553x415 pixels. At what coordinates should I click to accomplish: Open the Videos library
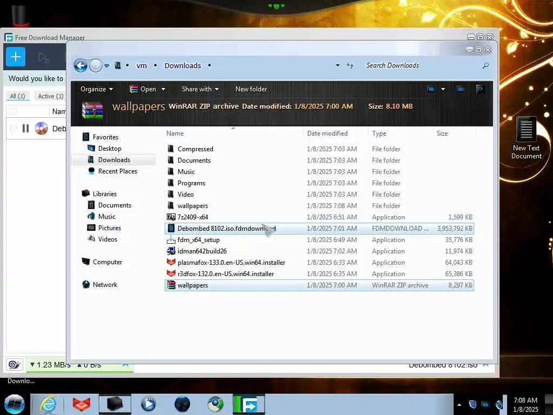click(107, 239)
